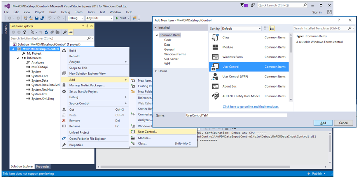Click the User Control (WPF) template icon
Viewport: 360px width, 180px height.
click(x=215, y=76)
